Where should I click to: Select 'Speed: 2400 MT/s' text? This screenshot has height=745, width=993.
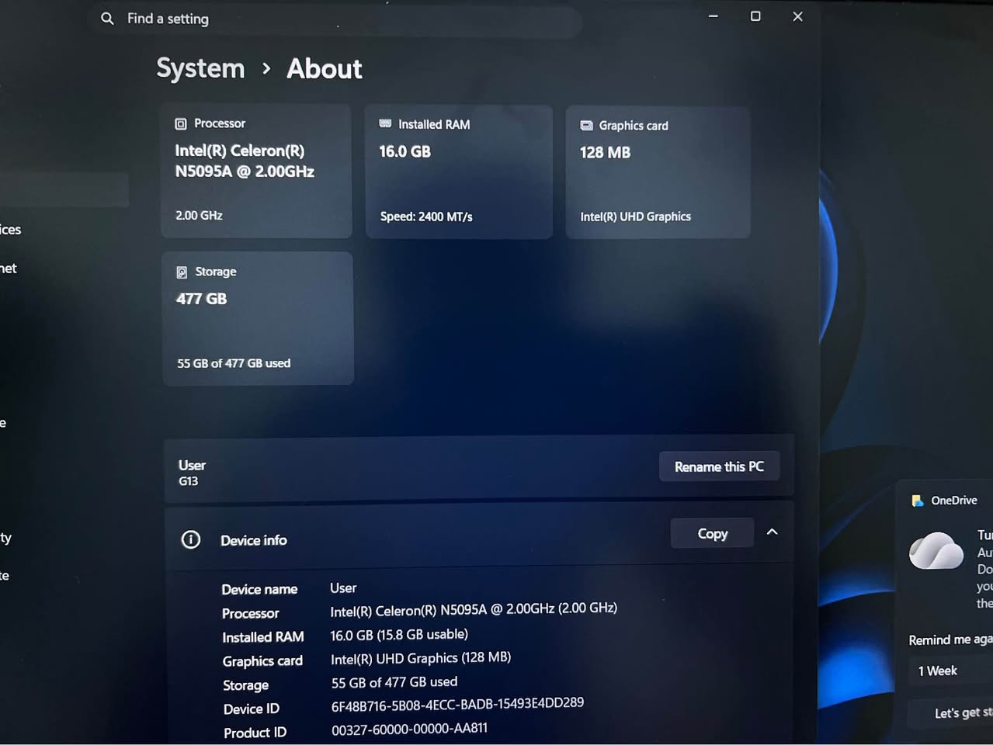point(426,217)
